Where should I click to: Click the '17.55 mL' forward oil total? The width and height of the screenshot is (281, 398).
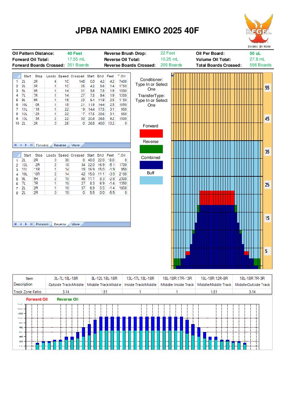pos(76,59)
